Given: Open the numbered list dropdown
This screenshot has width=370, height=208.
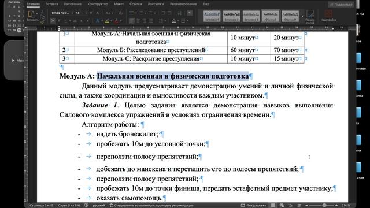Looking at the screenshot, I should click(146, 13).
